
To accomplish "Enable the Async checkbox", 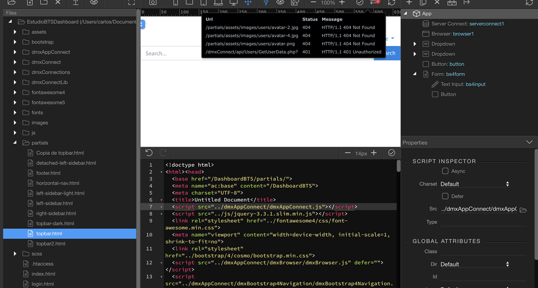I will coord(445,171).
